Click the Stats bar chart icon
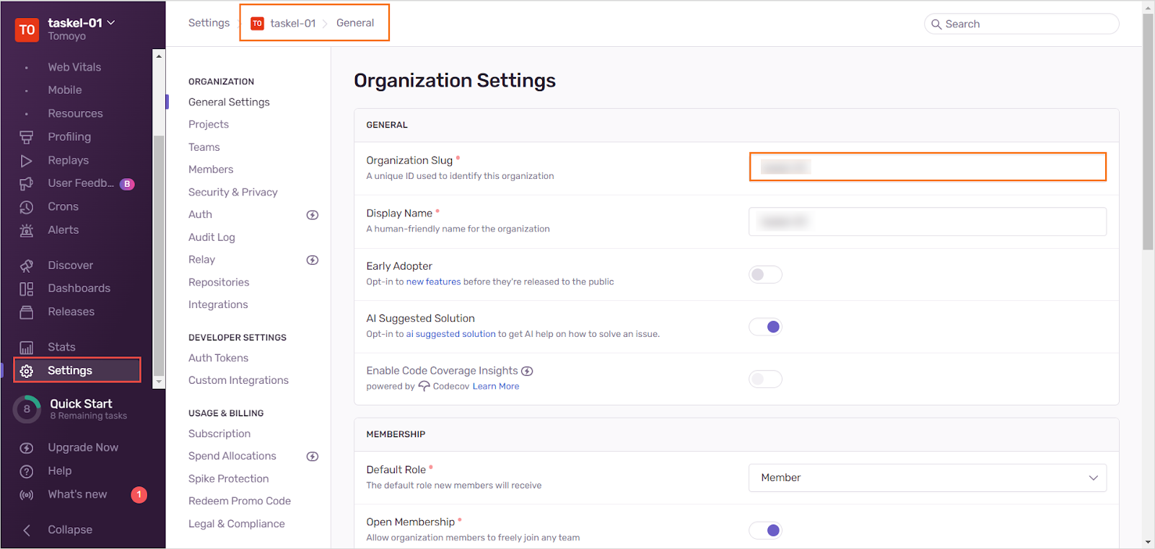 [27, 348]
